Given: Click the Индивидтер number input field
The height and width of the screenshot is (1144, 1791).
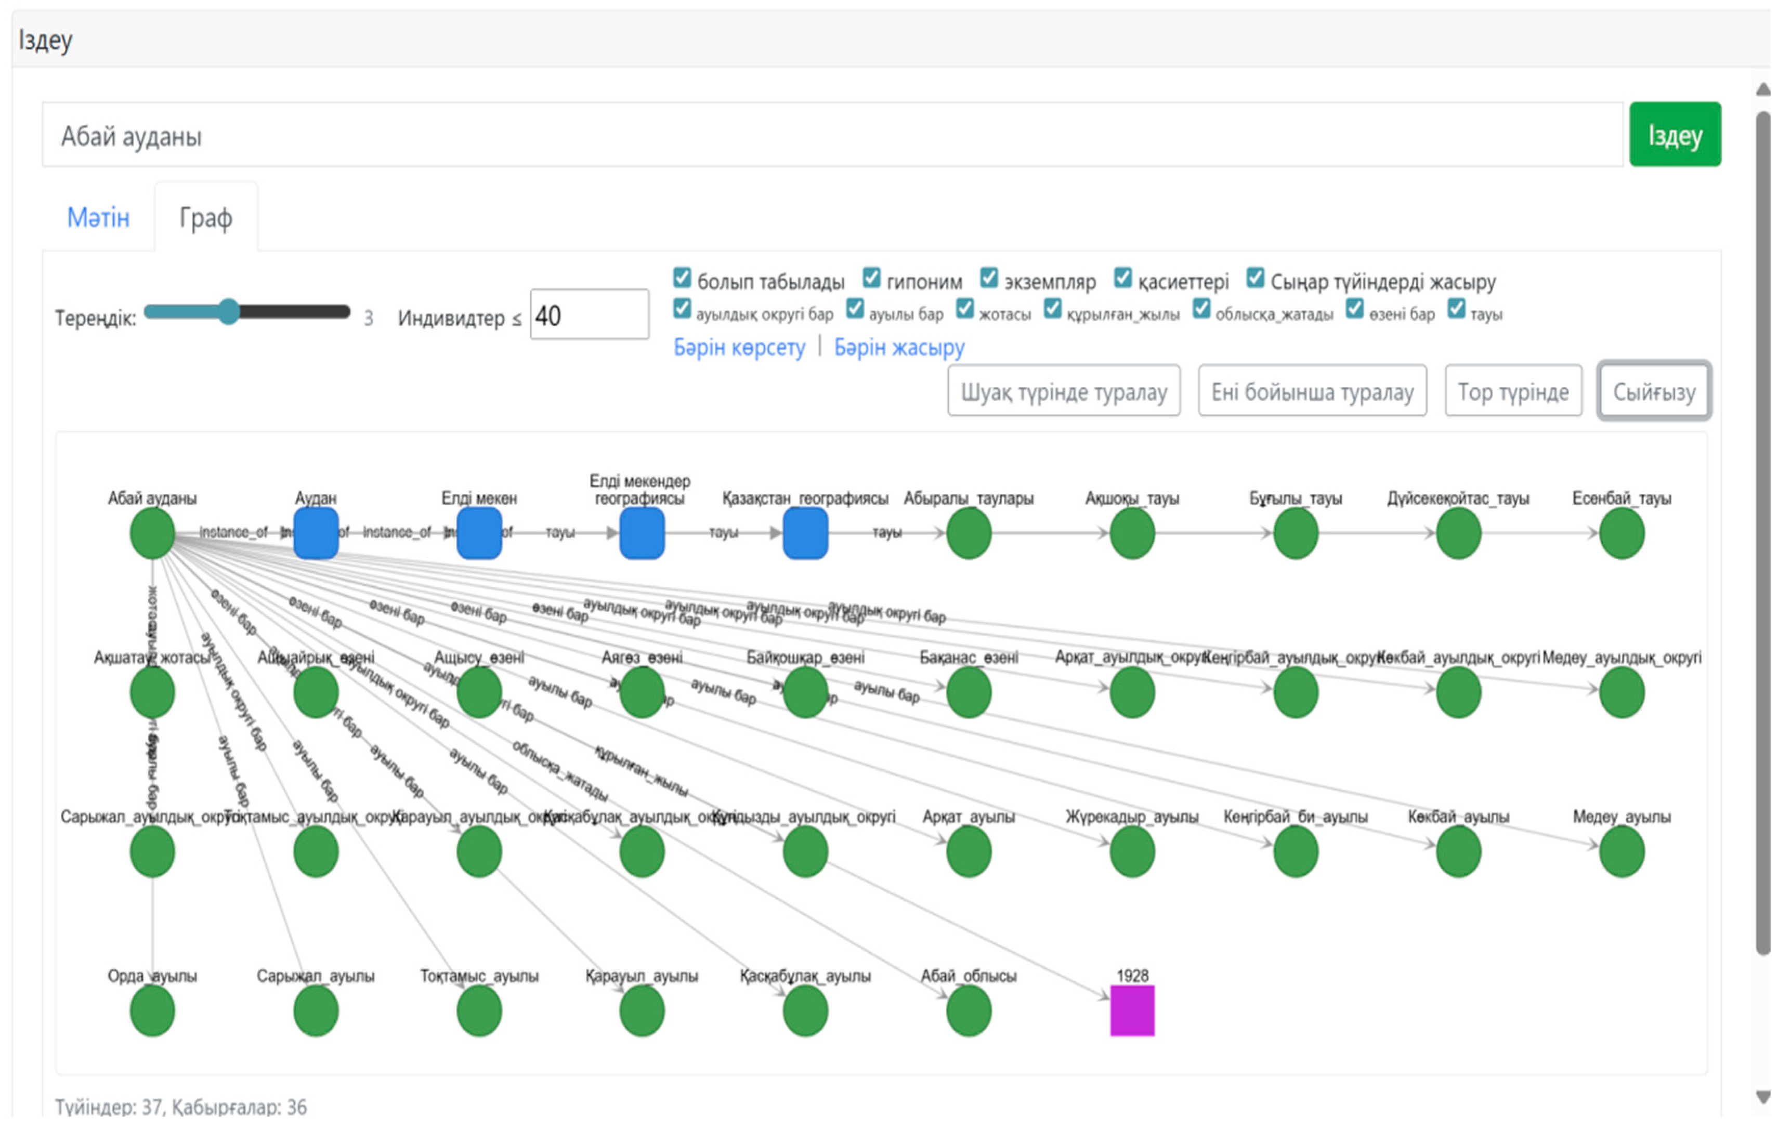Looking at the screenshot, I should pos(589,315).
